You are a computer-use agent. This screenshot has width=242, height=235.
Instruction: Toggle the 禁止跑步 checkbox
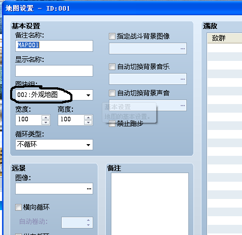(x=112, y=124)
